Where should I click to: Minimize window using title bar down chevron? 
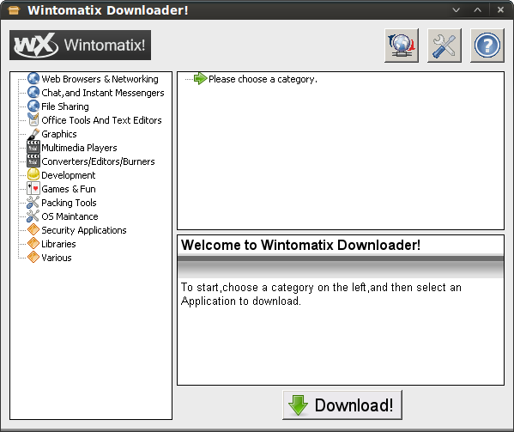pos(456,9)
